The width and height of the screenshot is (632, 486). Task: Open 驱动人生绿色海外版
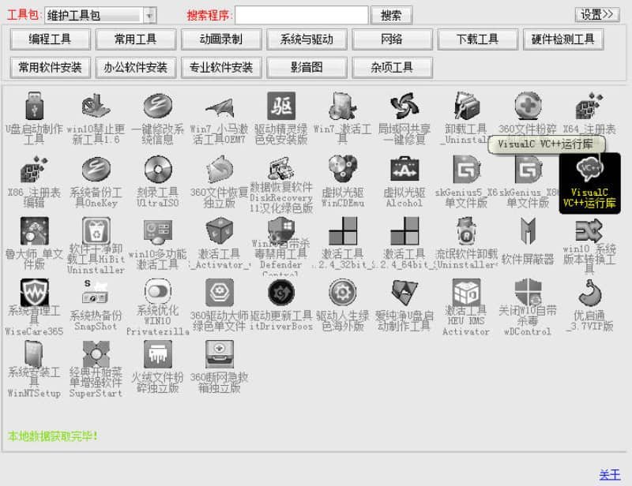pyautogui.click(x=343, y=305)
